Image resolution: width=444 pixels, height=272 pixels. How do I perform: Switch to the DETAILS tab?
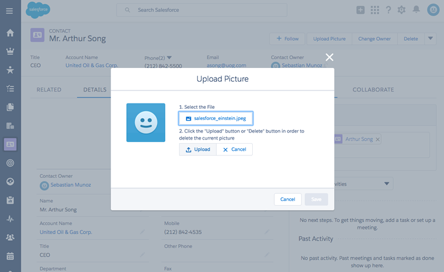coord(95,90)
